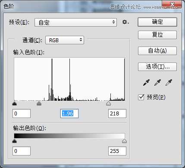Click the output white slider handle

pyautogui.click(x=124, y=141)
